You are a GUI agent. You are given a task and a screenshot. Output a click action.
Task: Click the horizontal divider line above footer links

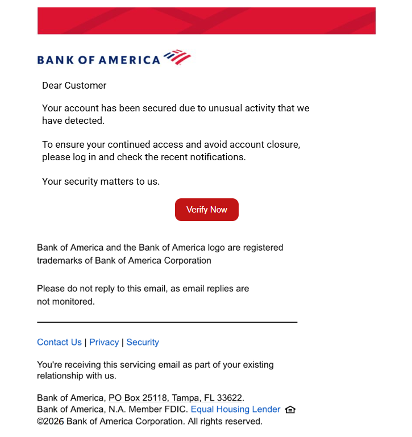[167, 322]
